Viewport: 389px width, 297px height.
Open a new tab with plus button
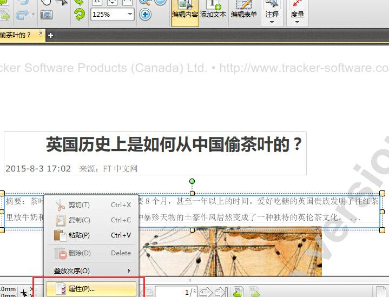51,36
